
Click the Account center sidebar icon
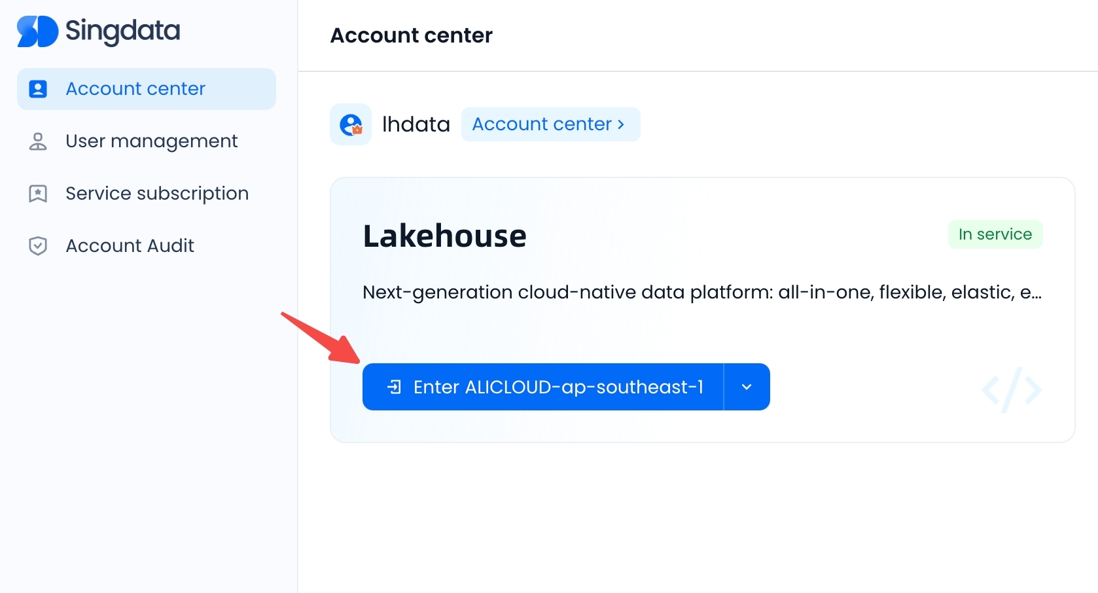tap(38, 89)
